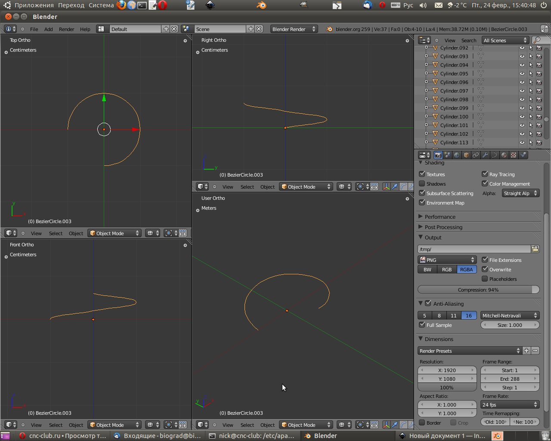The width and height of the screenshot is (551, 441).
Task: Open the Blender Render engine dropdown
Action: click(294, 29)
